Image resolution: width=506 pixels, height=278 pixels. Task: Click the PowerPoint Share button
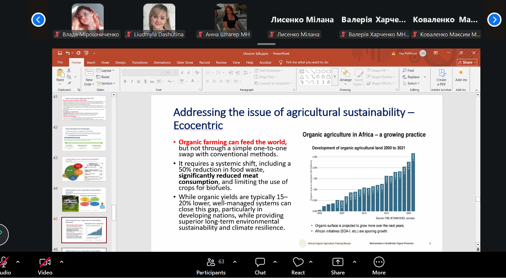click(x=467, y=62)
